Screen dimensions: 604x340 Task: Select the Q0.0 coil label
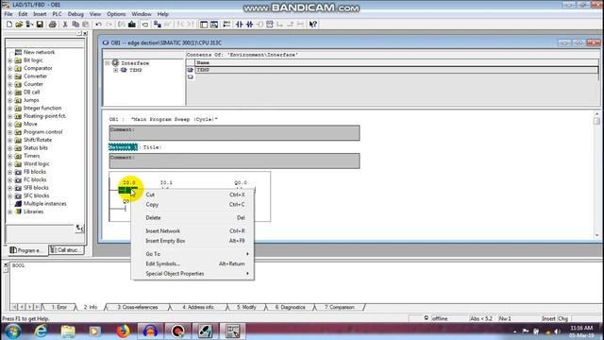[x=241, y=182]
